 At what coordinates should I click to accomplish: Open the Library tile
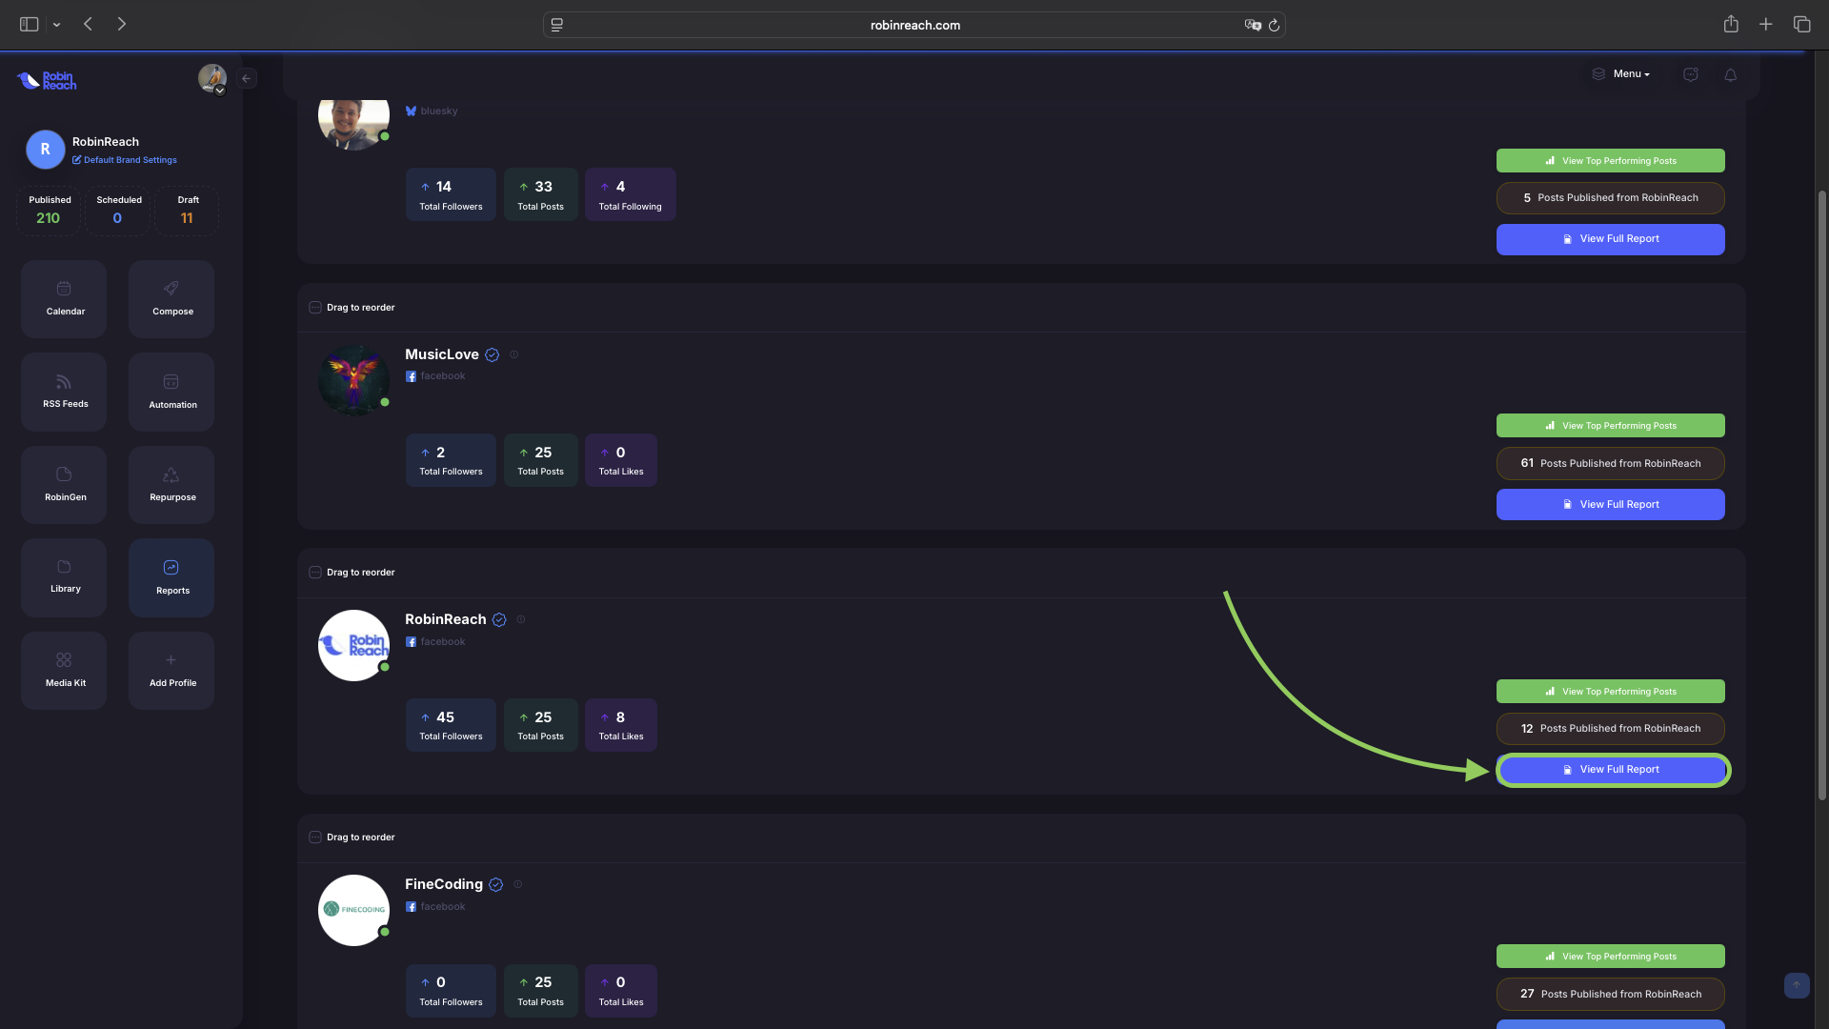coord(64,576)
